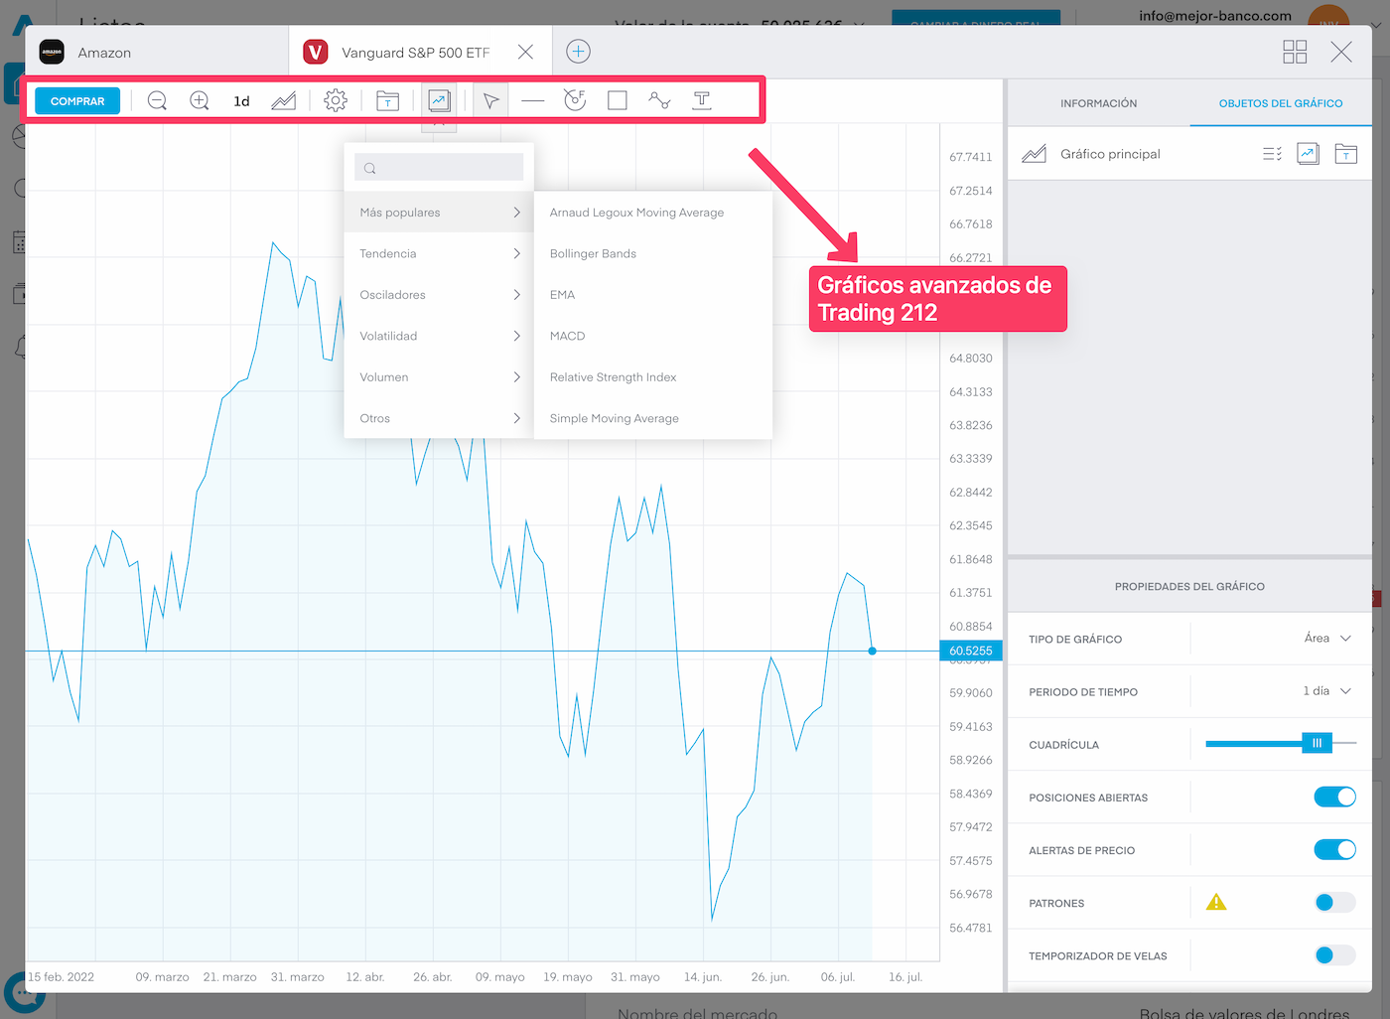This screenshot has width=1390, height=1019.
Task: Switch to the Amazon tab
Action: (157, 53)
